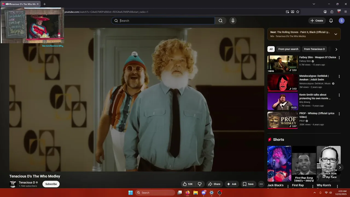The width and height of the screenshot is (350, 197).
Task: Open options for Metalocalypse Dethklok video
Action: tap(339, 76)
